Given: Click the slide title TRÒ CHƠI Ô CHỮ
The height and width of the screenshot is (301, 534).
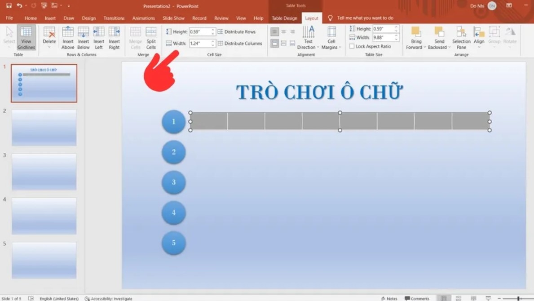Looking at the screenshot, I should (x=319, y=92).
